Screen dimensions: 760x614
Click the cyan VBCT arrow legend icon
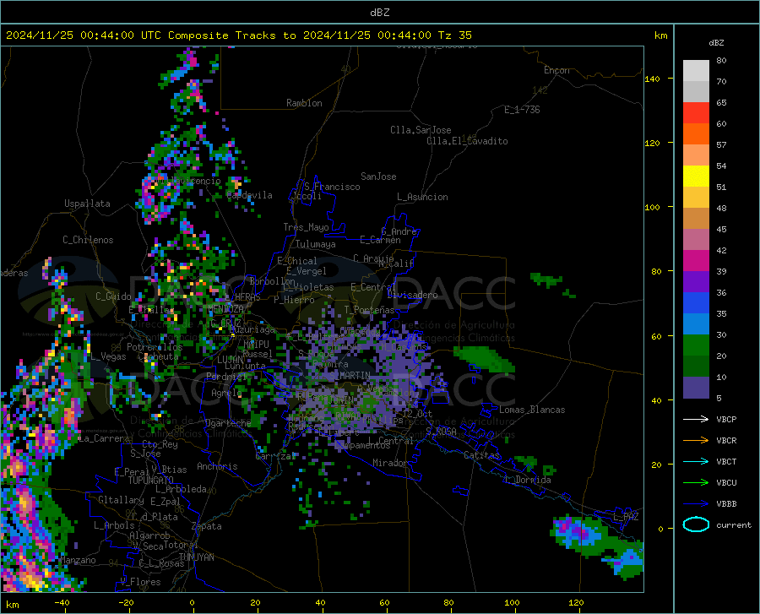click(696, 461)
